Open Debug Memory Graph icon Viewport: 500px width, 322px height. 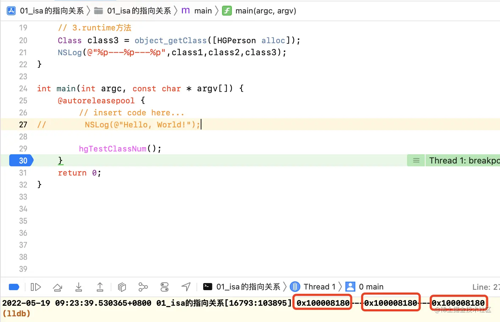pyautogui.click(x=143, y=287)
